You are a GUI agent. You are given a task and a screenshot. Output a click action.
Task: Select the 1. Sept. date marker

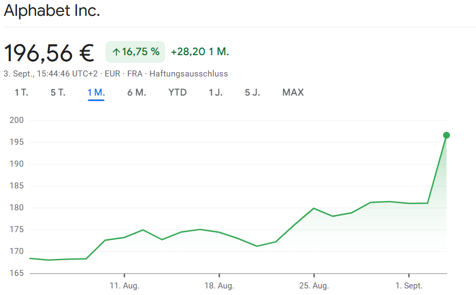click(x=409, y=286)
